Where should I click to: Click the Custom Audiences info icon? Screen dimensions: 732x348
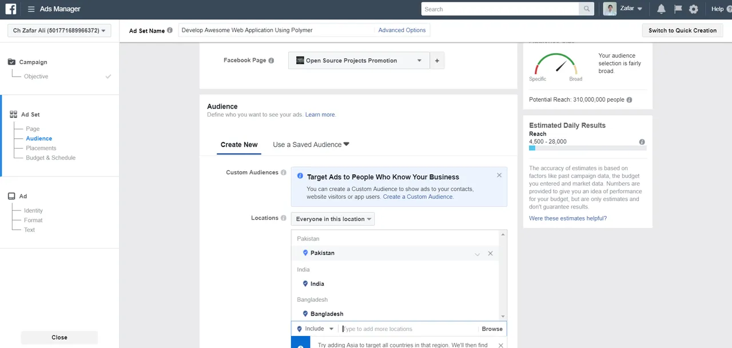coord(284,173)
